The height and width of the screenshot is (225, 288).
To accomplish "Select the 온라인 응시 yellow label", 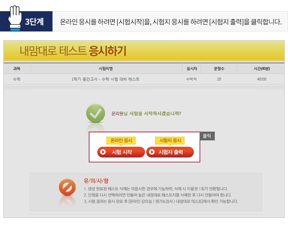I will tap(121, 140).
